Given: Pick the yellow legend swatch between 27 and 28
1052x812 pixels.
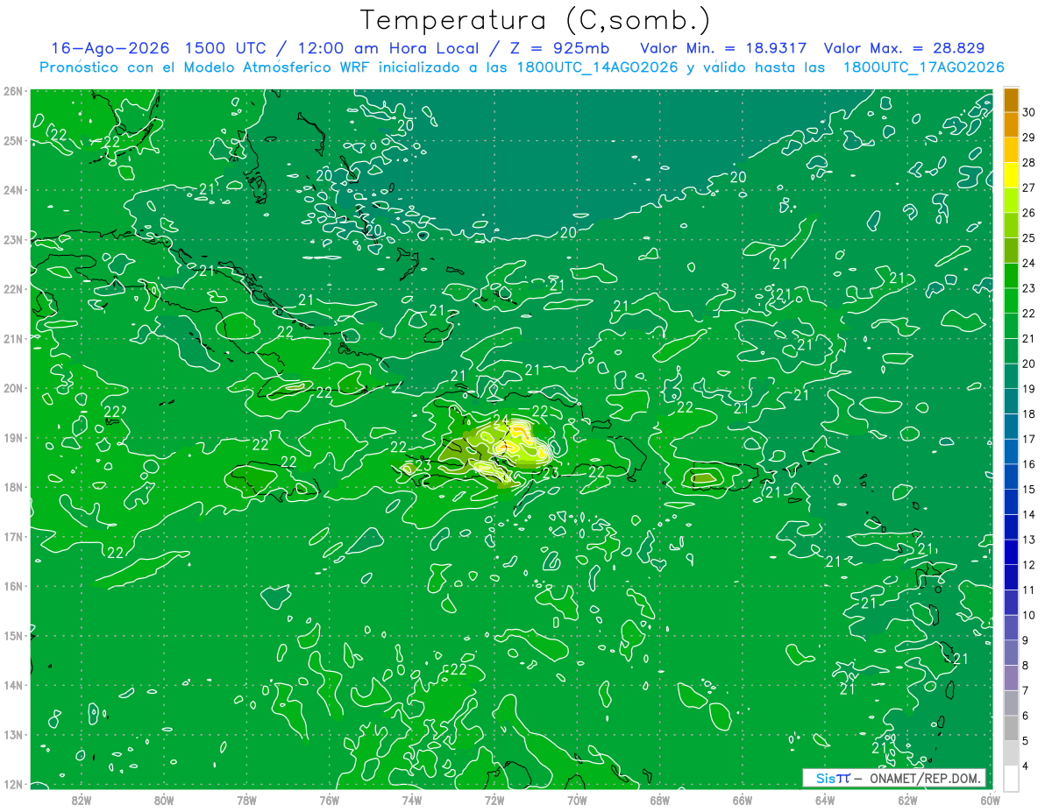Looking at the screenshot, I should [1011, 174].
